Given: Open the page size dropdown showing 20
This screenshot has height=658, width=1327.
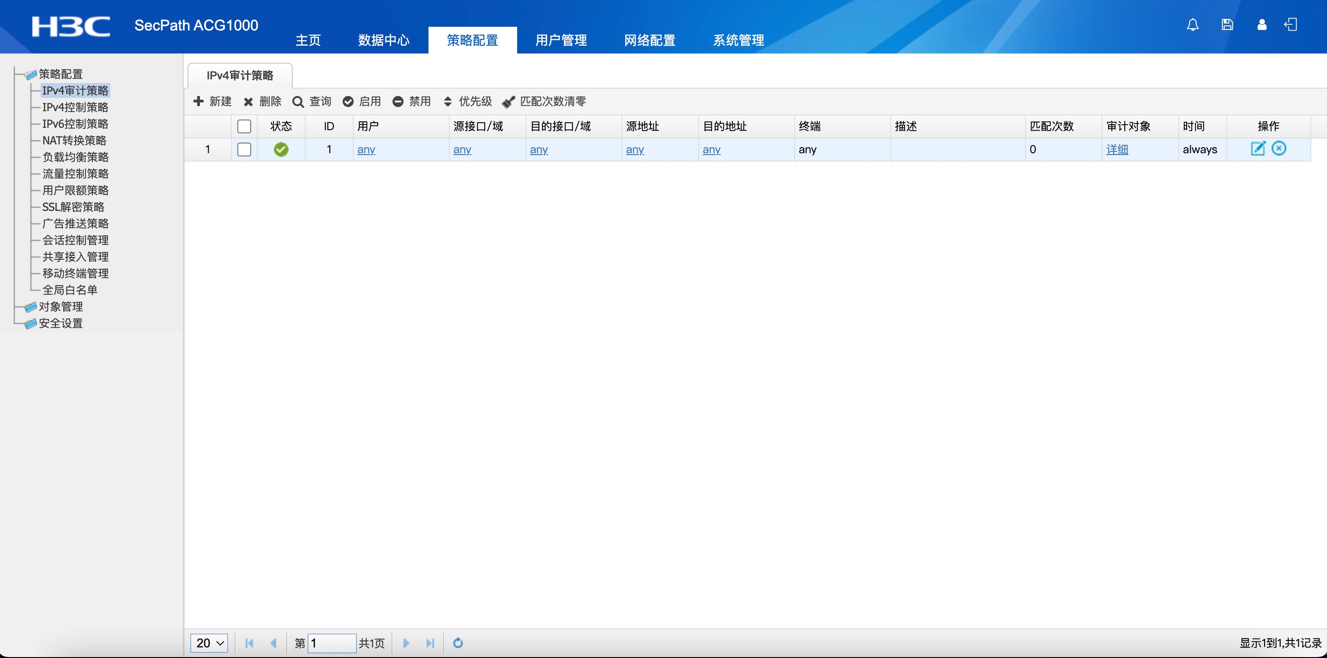Looking at the screenshot, I should [209, 643].
